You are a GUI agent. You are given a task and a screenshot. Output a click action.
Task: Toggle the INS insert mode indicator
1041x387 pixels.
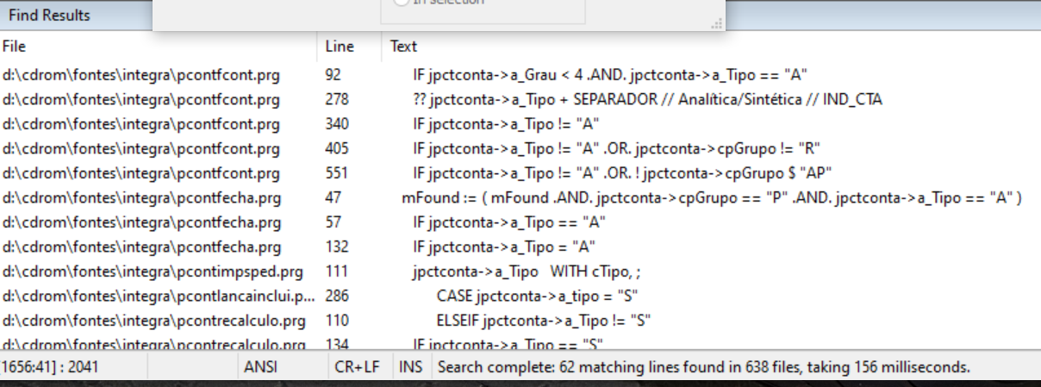pyautogui.click(x=410, y=367)
